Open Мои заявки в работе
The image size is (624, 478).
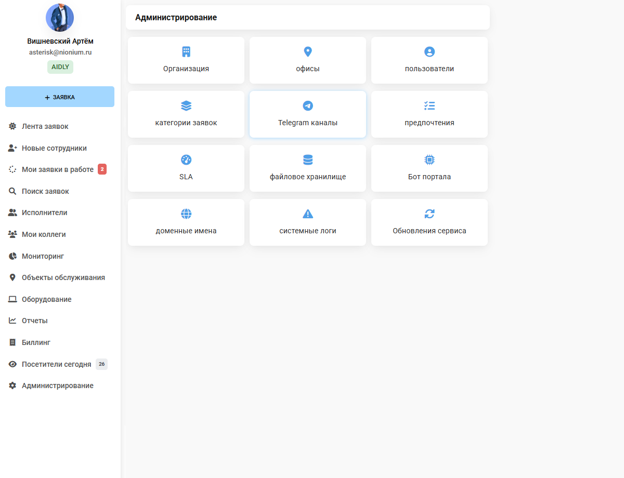[57, 169]
